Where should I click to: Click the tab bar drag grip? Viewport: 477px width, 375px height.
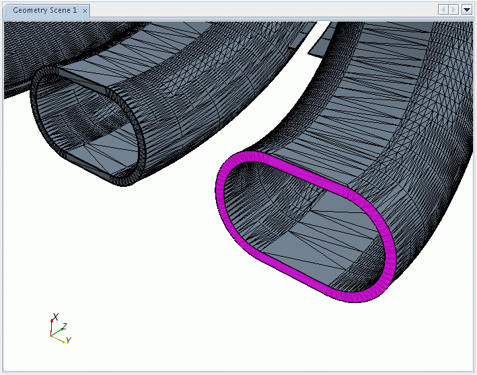pos(7,11)
